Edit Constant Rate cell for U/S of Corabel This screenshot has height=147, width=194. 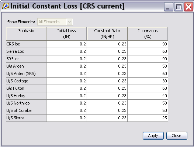coord(107,110)
